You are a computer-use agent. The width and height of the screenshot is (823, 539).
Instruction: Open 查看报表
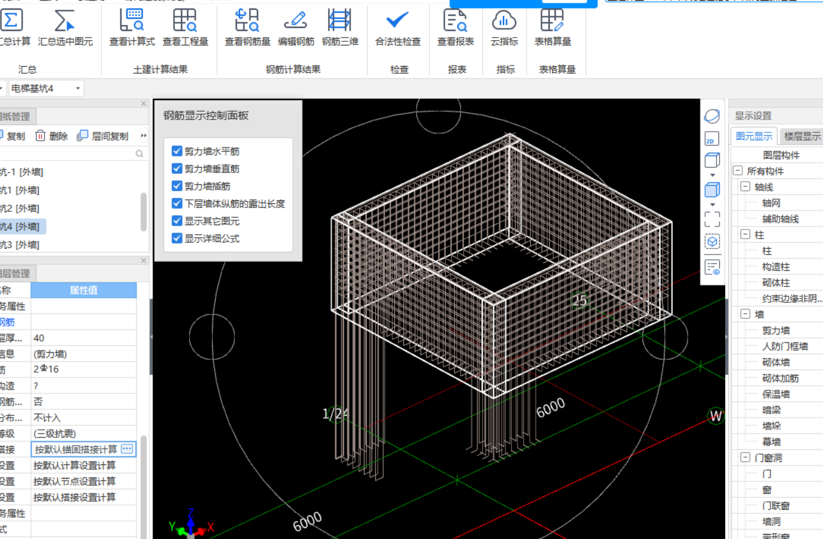pyautogui.click(x=456, y=28)
